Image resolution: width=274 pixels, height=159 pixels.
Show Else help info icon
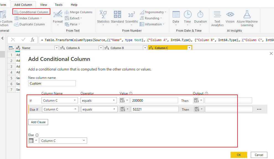(x=37, y=135)
